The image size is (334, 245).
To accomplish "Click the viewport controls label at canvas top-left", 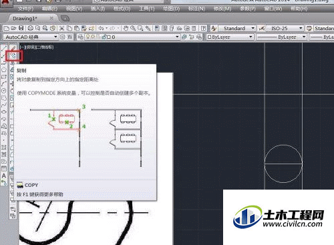I will (x=37, y=47).
